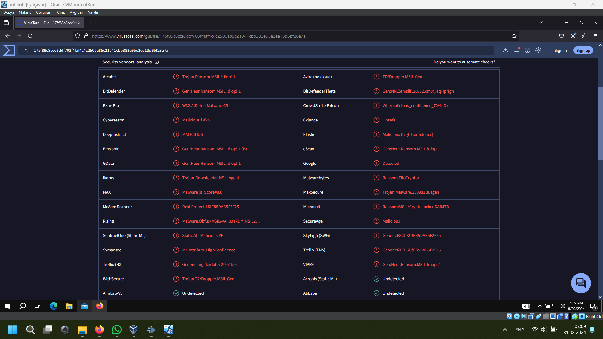Image resolution: width=603 pixels, height=339 pixels.
Task: Bookmark this page with star icon
Action: (514, 36)
